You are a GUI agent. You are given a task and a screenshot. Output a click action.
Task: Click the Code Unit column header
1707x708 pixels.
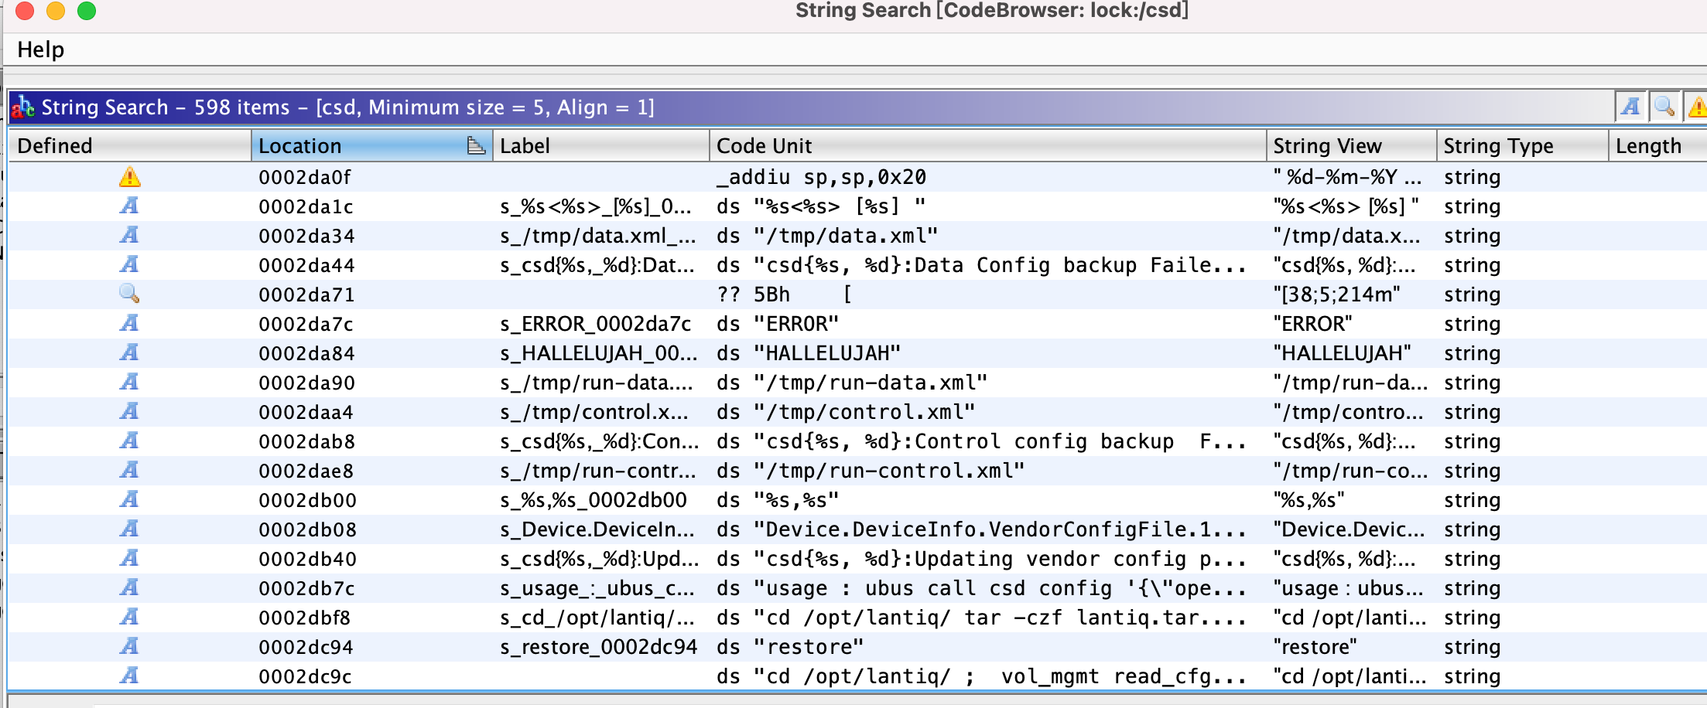pyautogui.click(x=987, y=145)
